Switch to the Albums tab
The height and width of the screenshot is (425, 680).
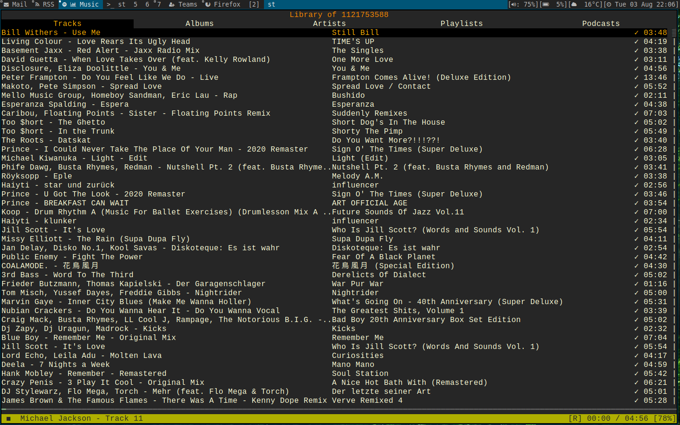[199, 23]
